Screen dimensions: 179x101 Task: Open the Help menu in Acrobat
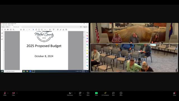click(12, 25)
